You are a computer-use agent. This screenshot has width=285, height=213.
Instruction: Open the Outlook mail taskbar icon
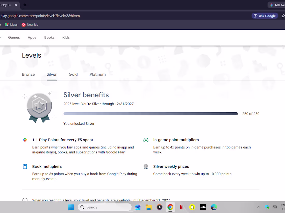138,207
